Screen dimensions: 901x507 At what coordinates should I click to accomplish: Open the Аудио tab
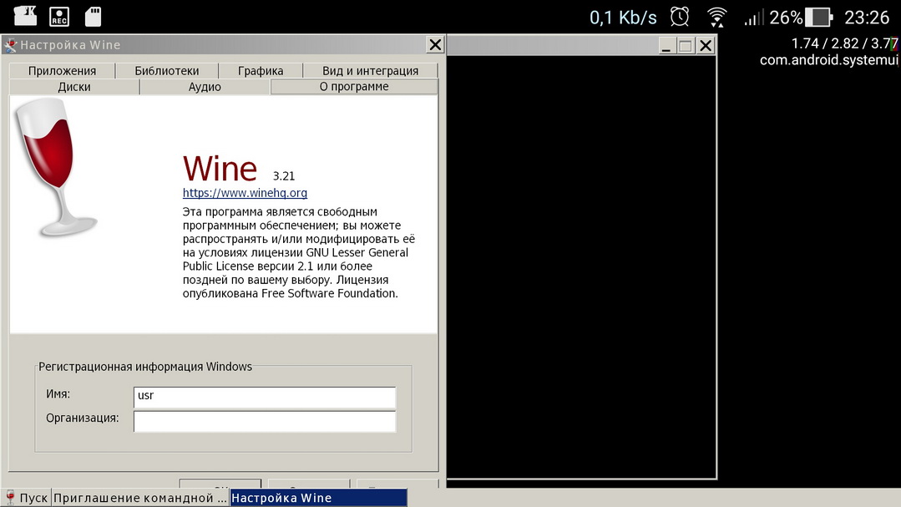pos(205,87)
